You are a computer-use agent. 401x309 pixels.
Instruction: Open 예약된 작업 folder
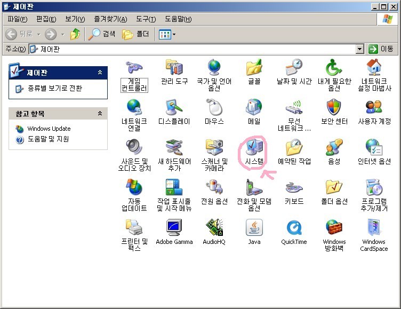click(x=294, y=152)
